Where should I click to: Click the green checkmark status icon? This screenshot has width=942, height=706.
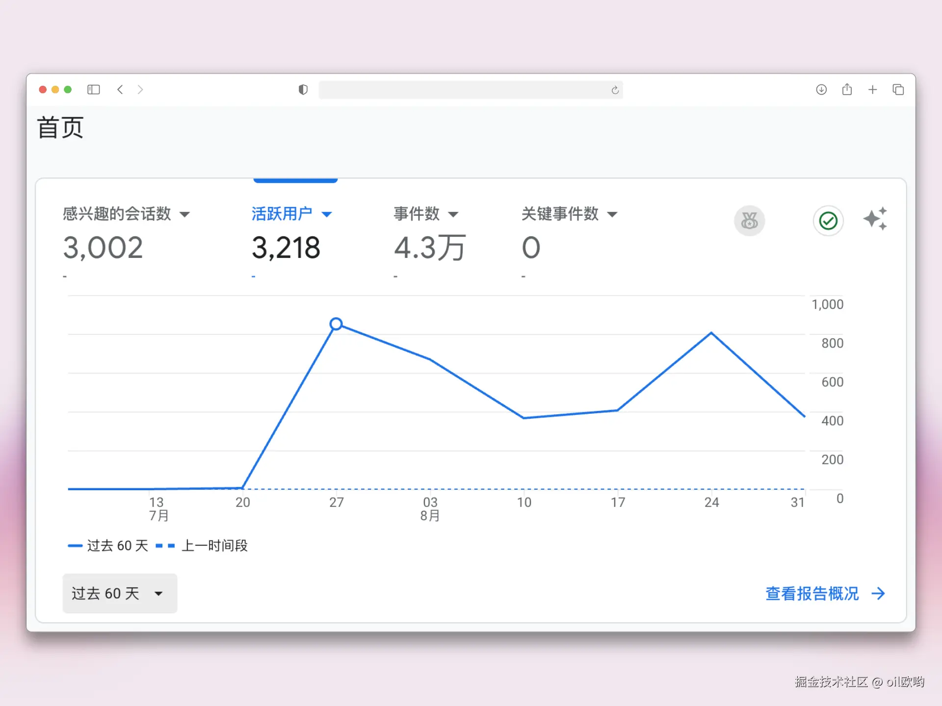click(x=828, y=221)
